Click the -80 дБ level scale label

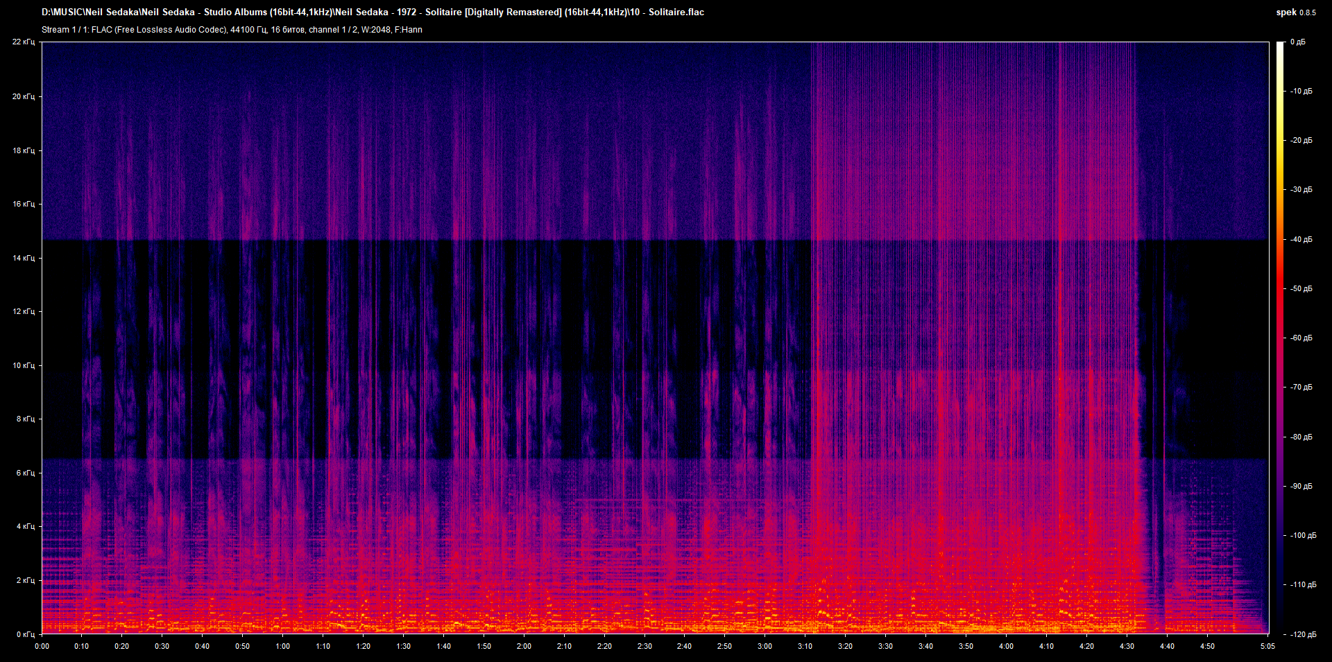click(1301, 437)
